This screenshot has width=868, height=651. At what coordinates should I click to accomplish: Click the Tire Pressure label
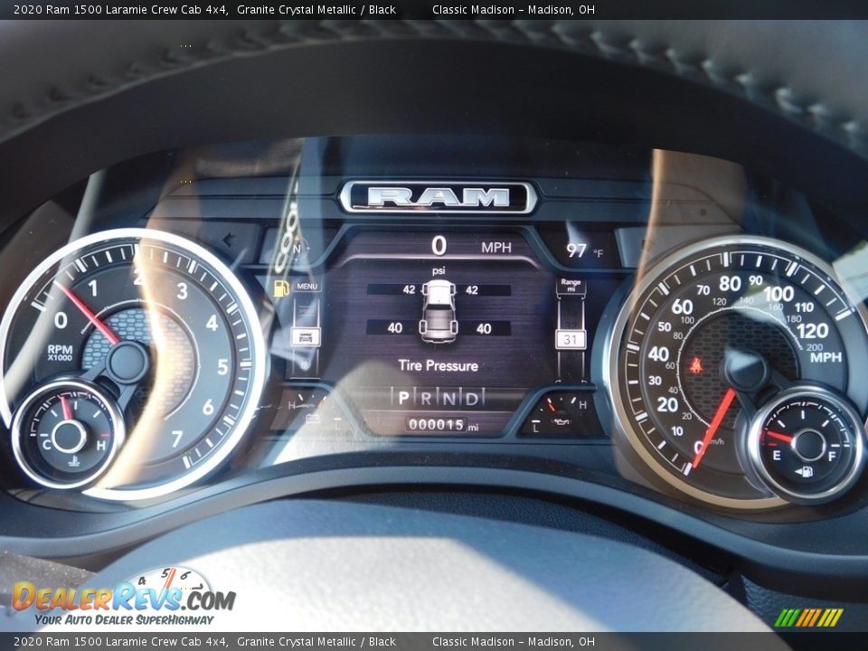439,365
